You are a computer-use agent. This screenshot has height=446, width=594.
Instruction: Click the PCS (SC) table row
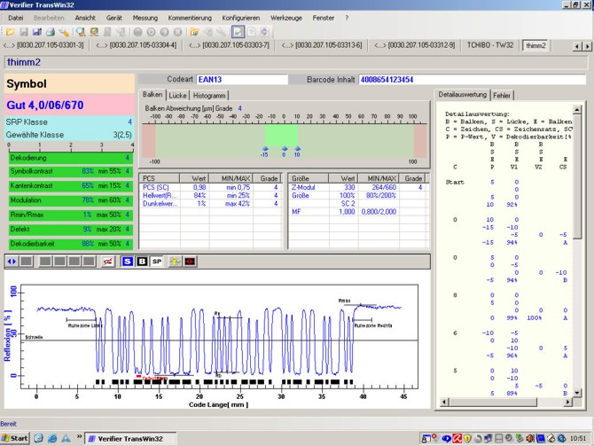pos(211,187)
